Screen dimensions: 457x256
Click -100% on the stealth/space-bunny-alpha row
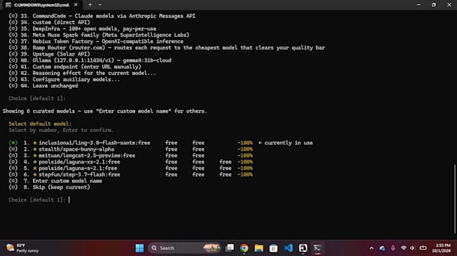[x=245, y=149]
